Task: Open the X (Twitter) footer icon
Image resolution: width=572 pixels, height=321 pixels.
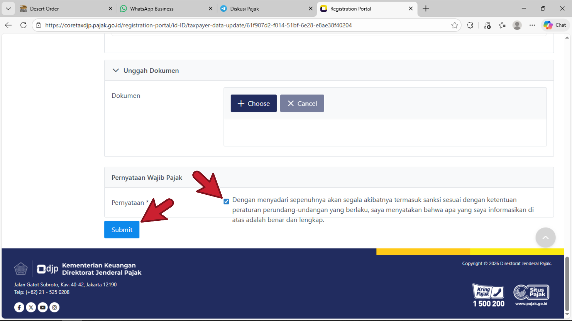Action: (x=31, y=307)
